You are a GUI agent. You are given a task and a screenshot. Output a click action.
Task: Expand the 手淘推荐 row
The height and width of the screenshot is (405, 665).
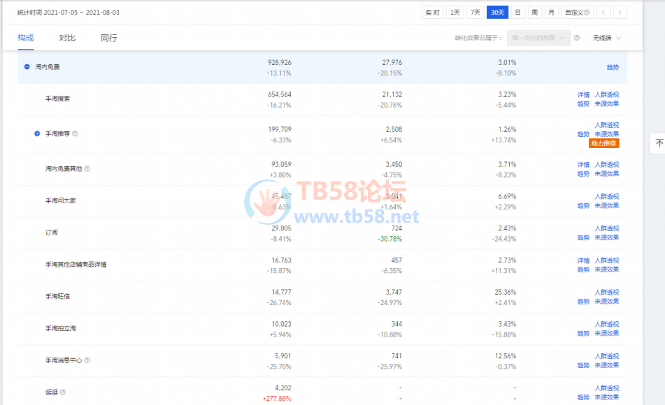coord(37,133)
